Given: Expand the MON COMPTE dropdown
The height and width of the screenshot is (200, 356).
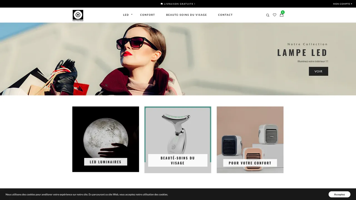Looking at the screenshot, I should (x=342, y=4).
